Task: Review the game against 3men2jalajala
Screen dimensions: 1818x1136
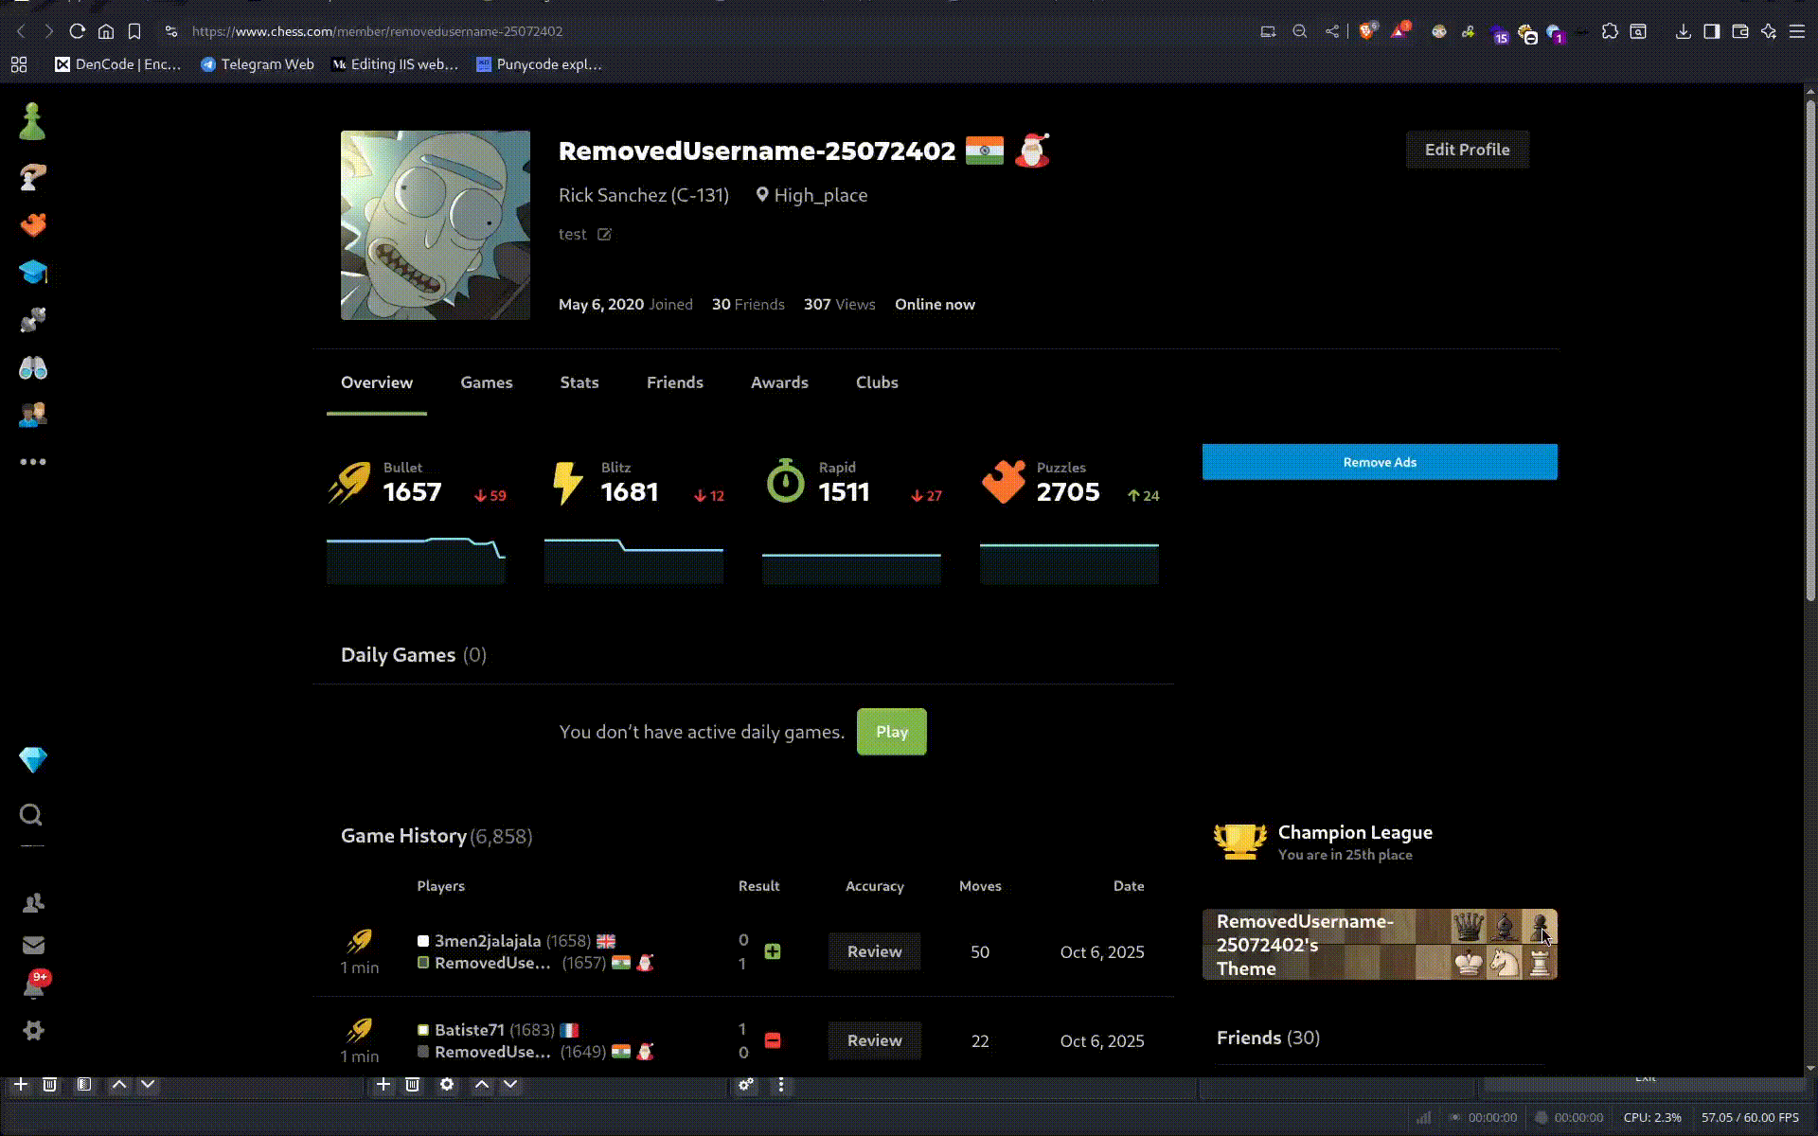Action: pyautogui.click(x=874, y=951)
